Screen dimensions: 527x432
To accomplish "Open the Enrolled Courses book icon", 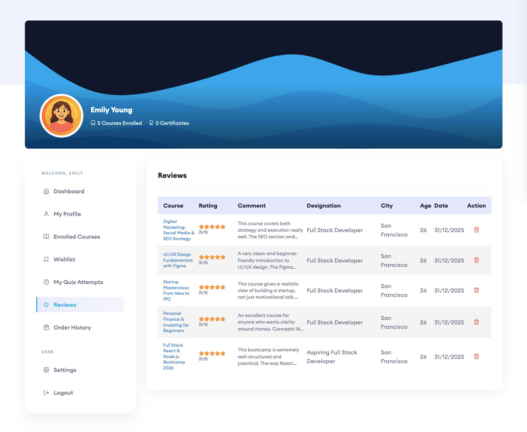I will [46, 237].
